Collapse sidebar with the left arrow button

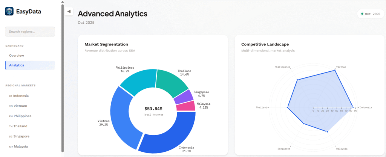(x=69, y=11)
